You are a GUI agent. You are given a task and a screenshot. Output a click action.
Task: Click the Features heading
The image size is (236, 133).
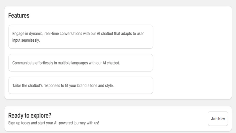[x=19, y=16]
